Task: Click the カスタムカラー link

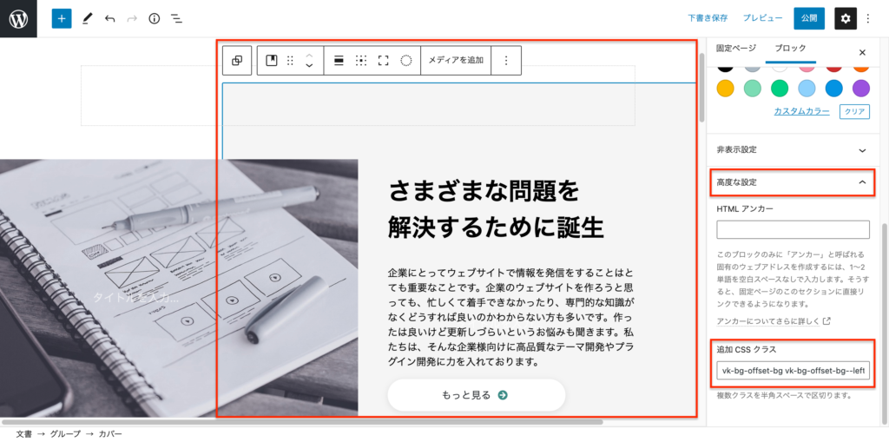Action: [x=802, y=111]
